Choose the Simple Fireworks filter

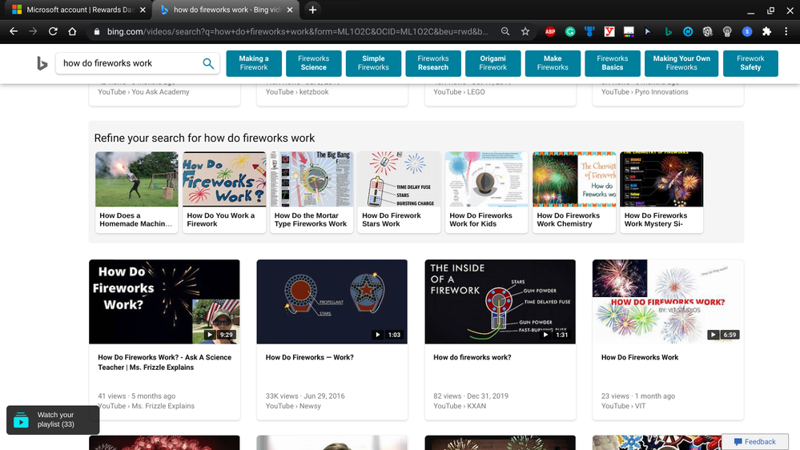tap(373, 63)
